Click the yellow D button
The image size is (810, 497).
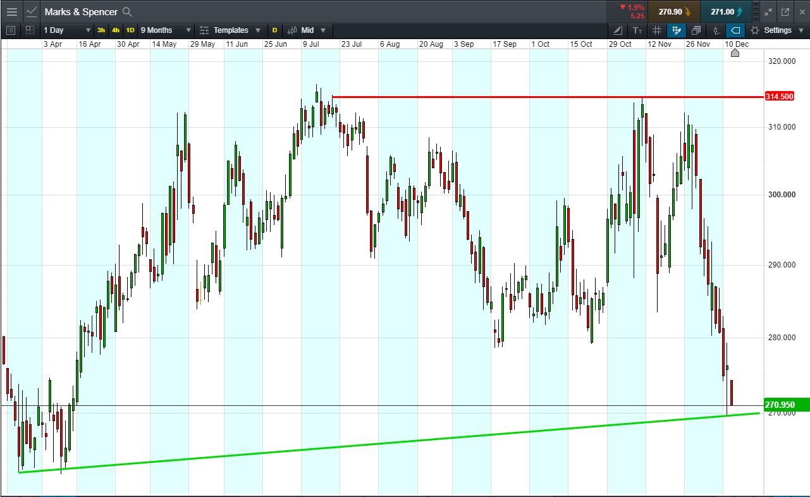[x=274, y=30]
